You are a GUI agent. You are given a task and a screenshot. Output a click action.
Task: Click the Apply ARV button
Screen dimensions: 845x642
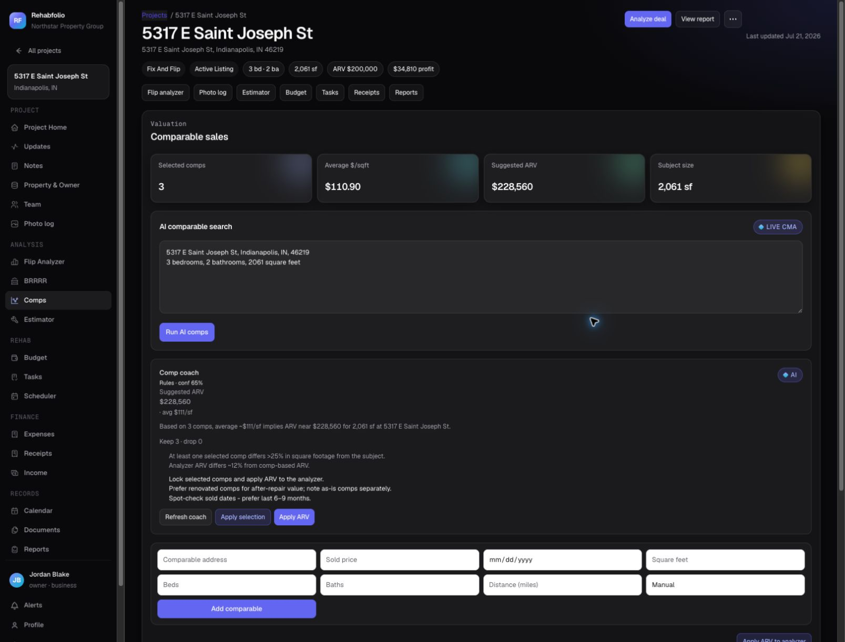pyautogui.click(x=294, y=517)
